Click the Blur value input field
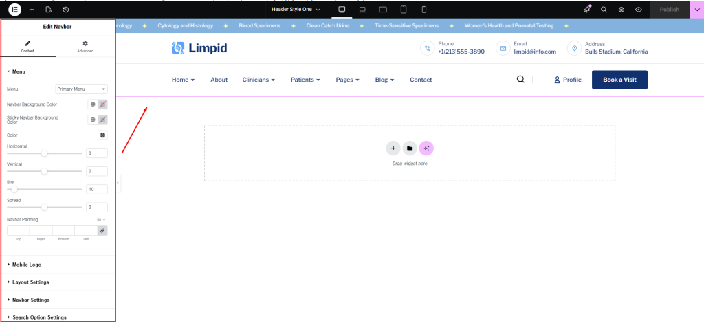 96,189
